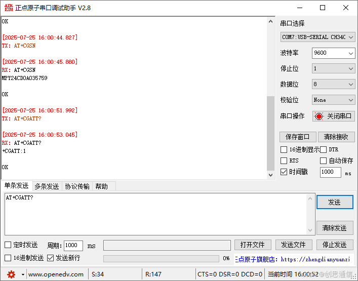This screenshot has width=358, height=281.
Task: Maximize the serial assistant window
Action: tap(323, 8)
